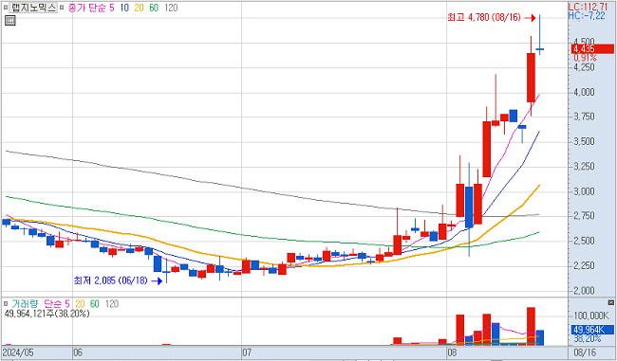Toggle the small square before 종가 단순
617x361 pixels.
point(62,8)
